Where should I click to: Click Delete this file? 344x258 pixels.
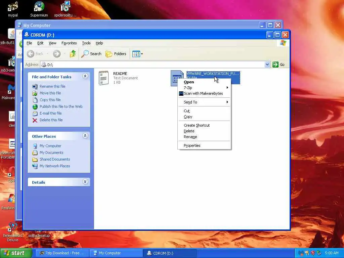coord(51,120)
